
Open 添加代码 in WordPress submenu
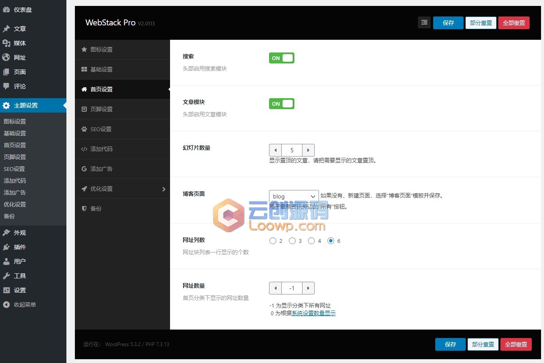pyautogui.click(x=15, y=181)
